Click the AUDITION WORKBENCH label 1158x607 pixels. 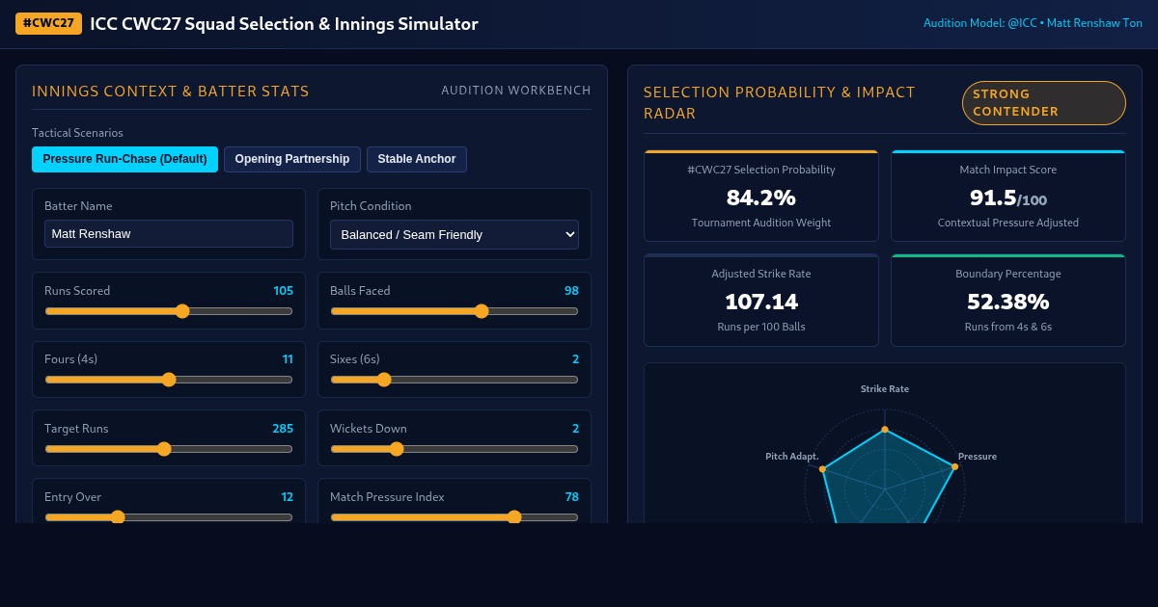pyautogui.click(x=516, y=91)
